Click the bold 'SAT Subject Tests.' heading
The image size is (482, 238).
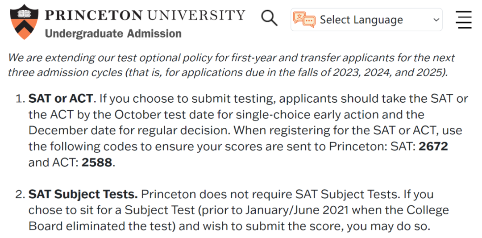click(83, 195)
